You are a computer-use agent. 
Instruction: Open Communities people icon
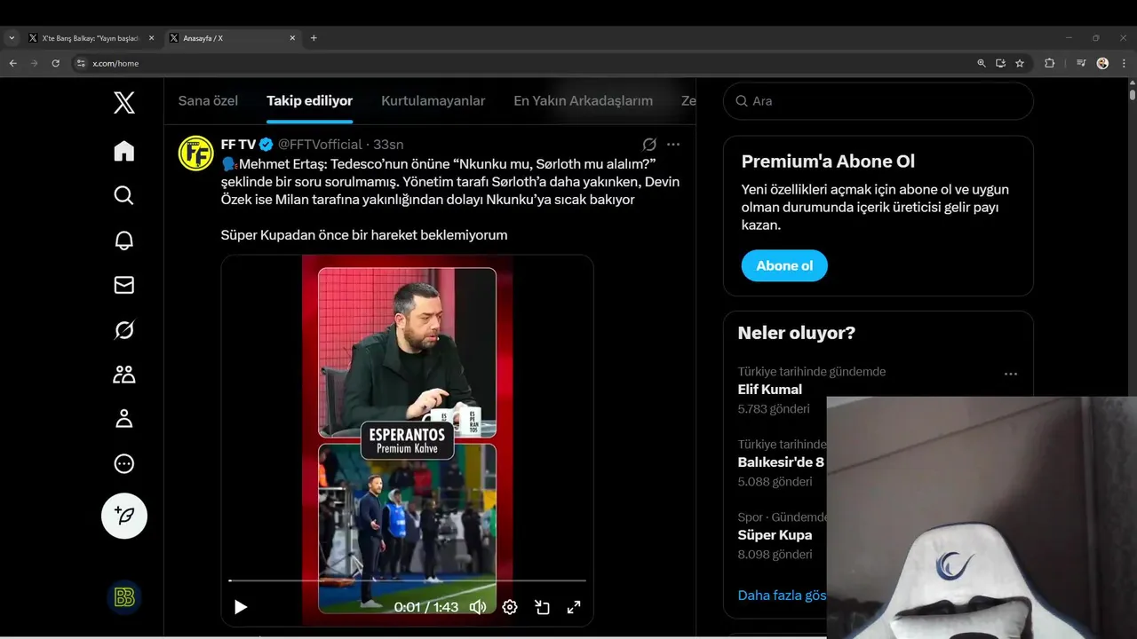(124, 375)
